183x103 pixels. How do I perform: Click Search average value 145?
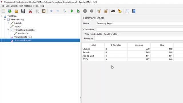[x=148, y=52]
